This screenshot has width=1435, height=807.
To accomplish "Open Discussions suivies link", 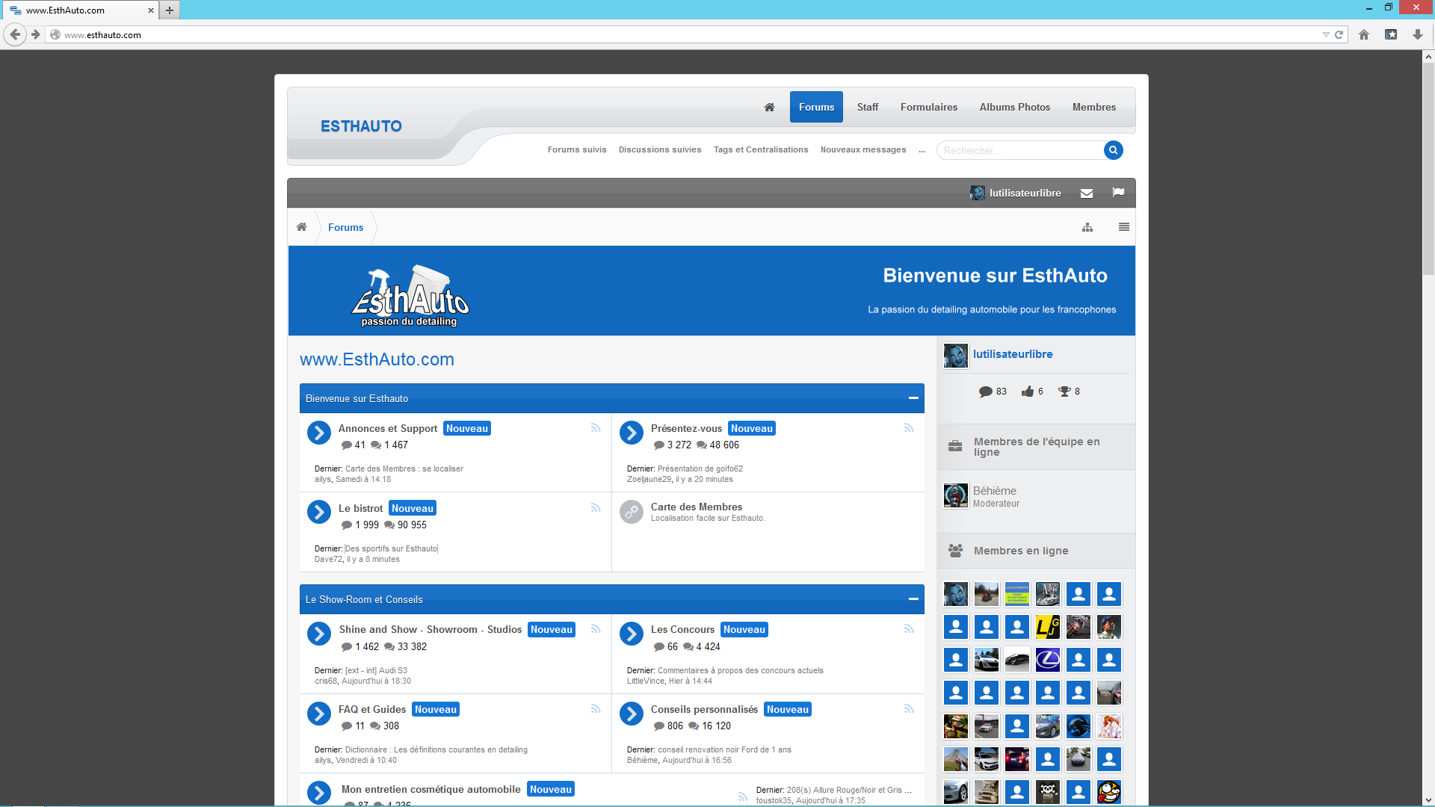I will (660, 149).
